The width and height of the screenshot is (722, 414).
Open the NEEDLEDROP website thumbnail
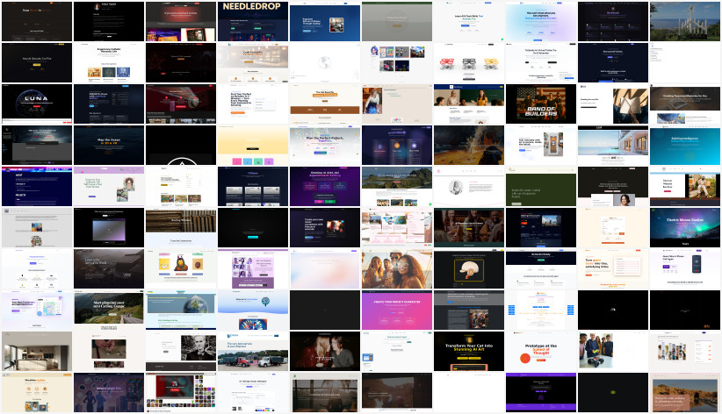pyautogui.click(x=253, y=21)
